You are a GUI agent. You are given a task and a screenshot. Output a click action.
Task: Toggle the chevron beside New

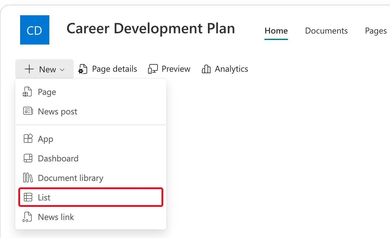pos(62,70)
